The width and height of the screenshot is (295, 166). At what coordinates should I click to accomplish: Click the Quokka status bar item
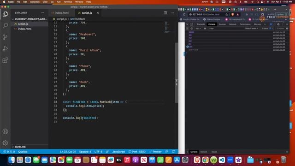(23, 152)
